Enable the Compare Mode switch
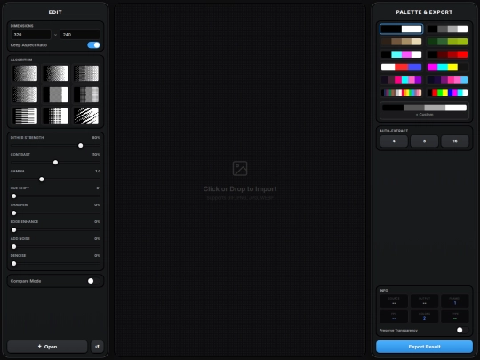 (93, 281)
